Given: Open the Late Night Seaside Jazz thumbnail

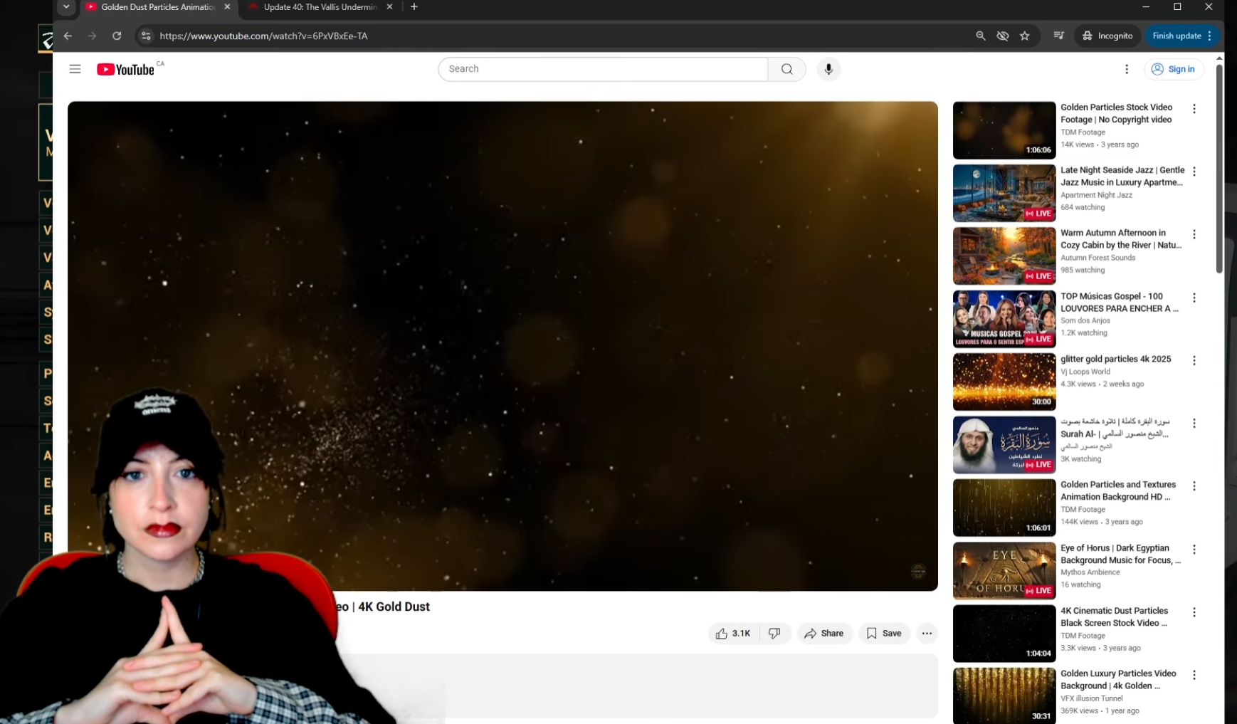Looking at the screenshot, I should point(1004,193).
